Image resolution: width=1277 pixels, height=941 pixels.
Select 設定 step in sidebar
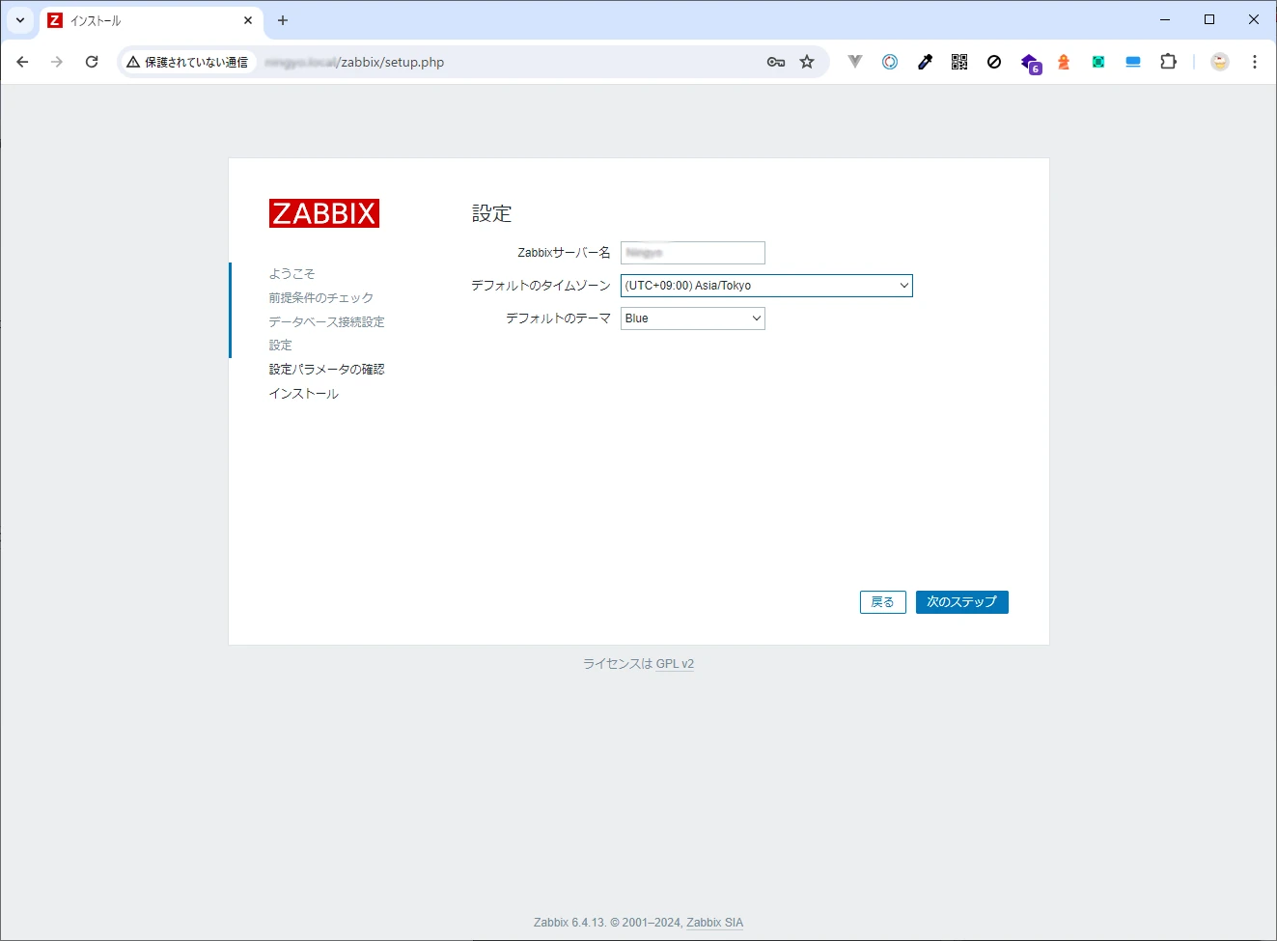(x=281, y=346)
